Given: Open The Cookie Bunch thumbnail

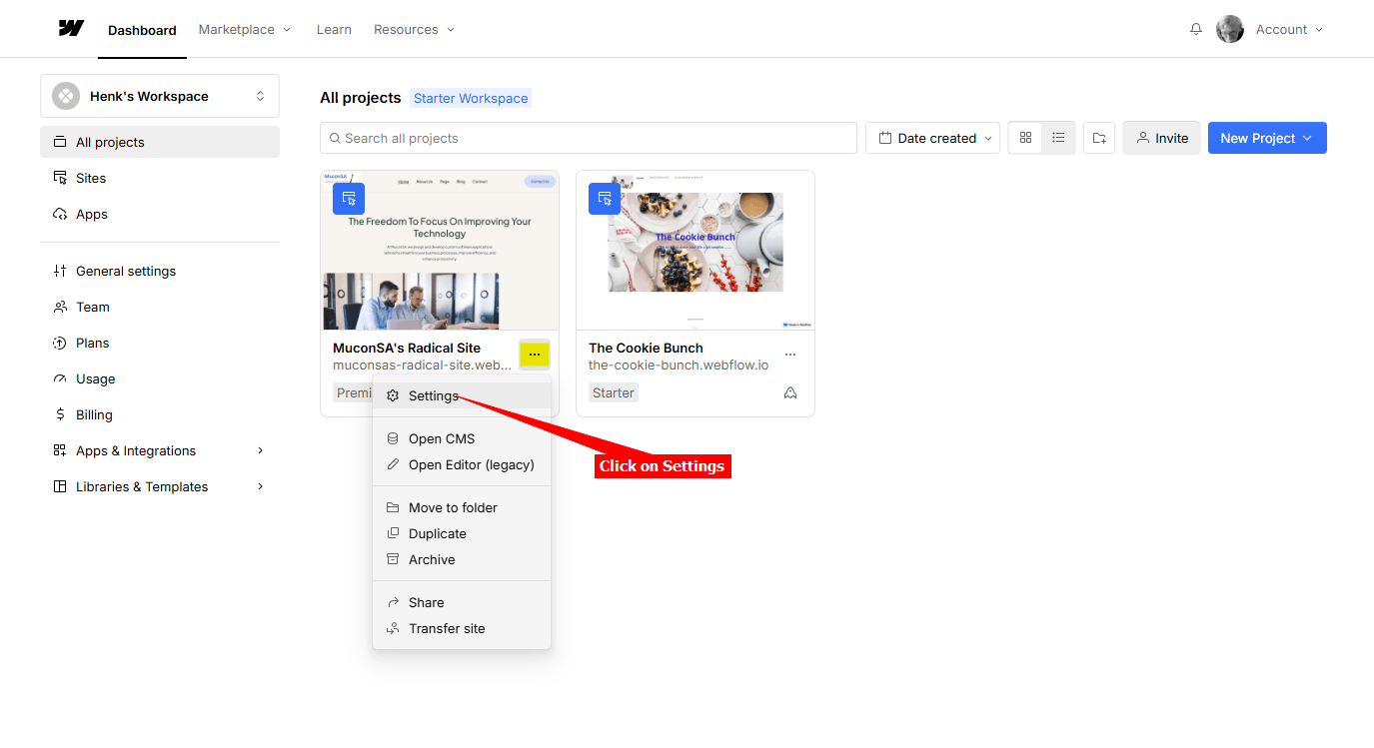Looking at the screenshot, I should (x=695, y=250).
